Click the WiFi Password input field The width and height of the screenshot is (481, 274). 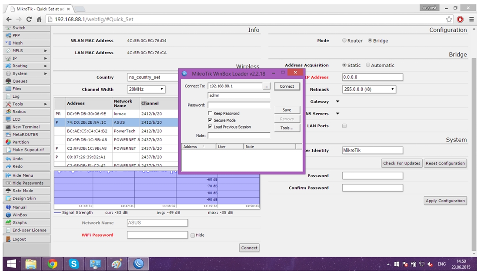click(x=157, y=235)
